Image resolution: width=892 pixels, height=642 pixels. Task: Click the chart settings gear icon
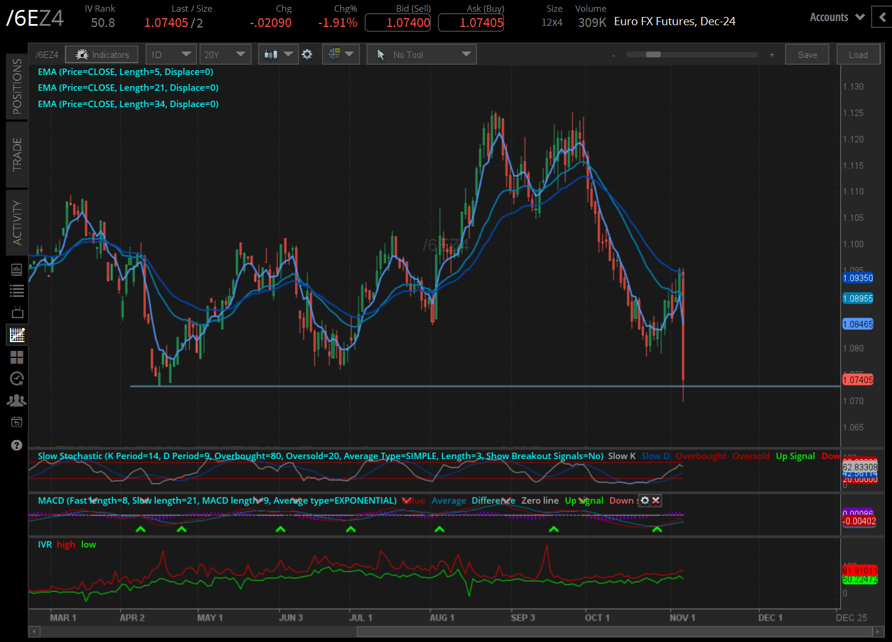pyautogui.click(x=307, y=54)
